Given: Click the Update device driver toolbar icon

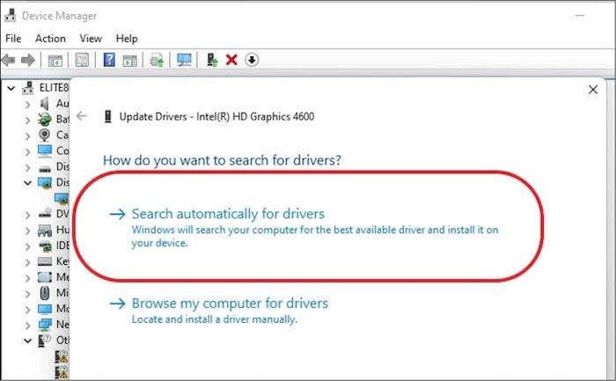Looking at the screenshot, I should 212,60.
